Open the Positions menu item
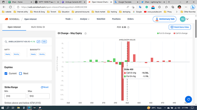197x110 pixels. tap(116, 19)
